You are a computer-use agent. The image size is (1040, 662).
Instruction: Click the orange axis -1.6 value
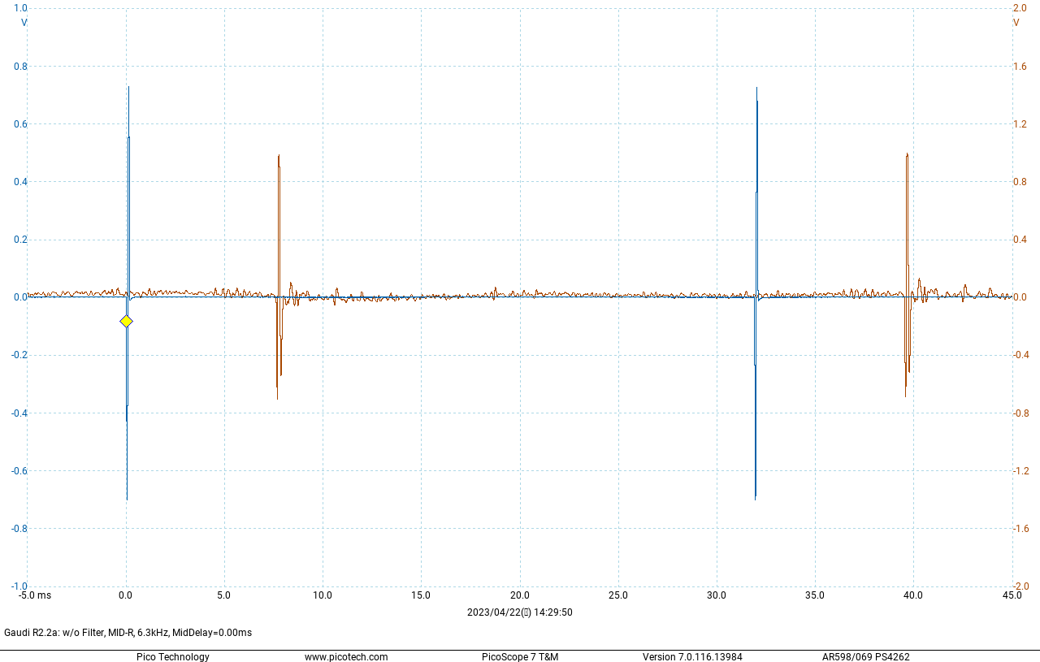click(x=1021, y=529)
